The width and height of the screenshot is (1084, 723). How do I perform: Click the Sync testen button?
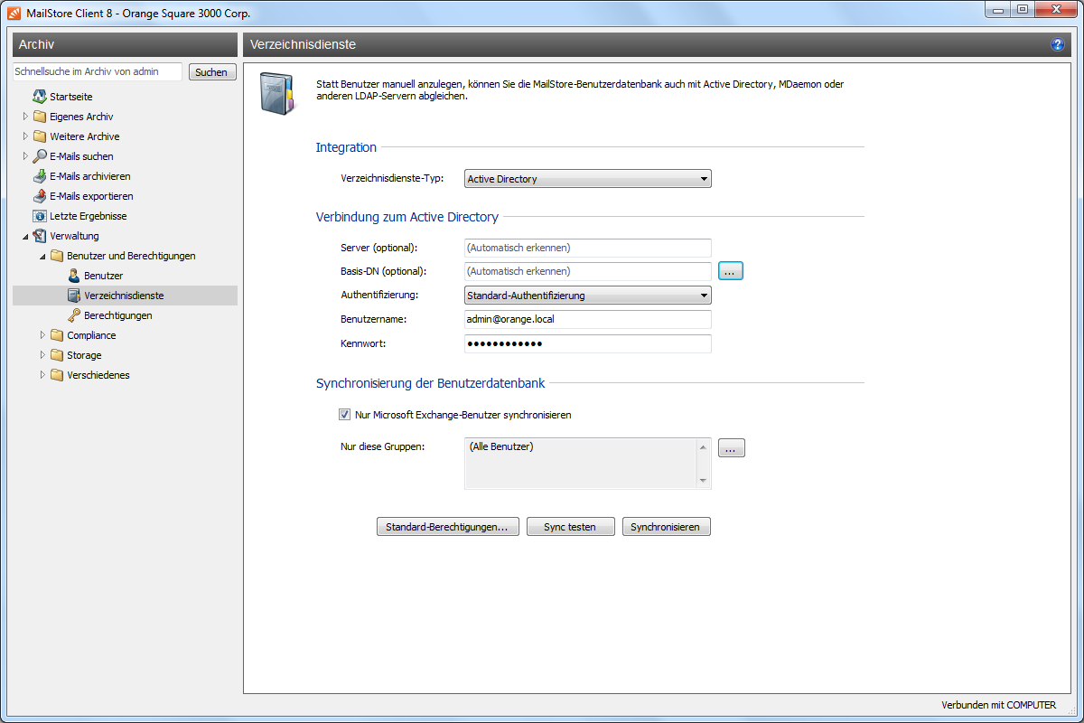[x=569, y=527]
